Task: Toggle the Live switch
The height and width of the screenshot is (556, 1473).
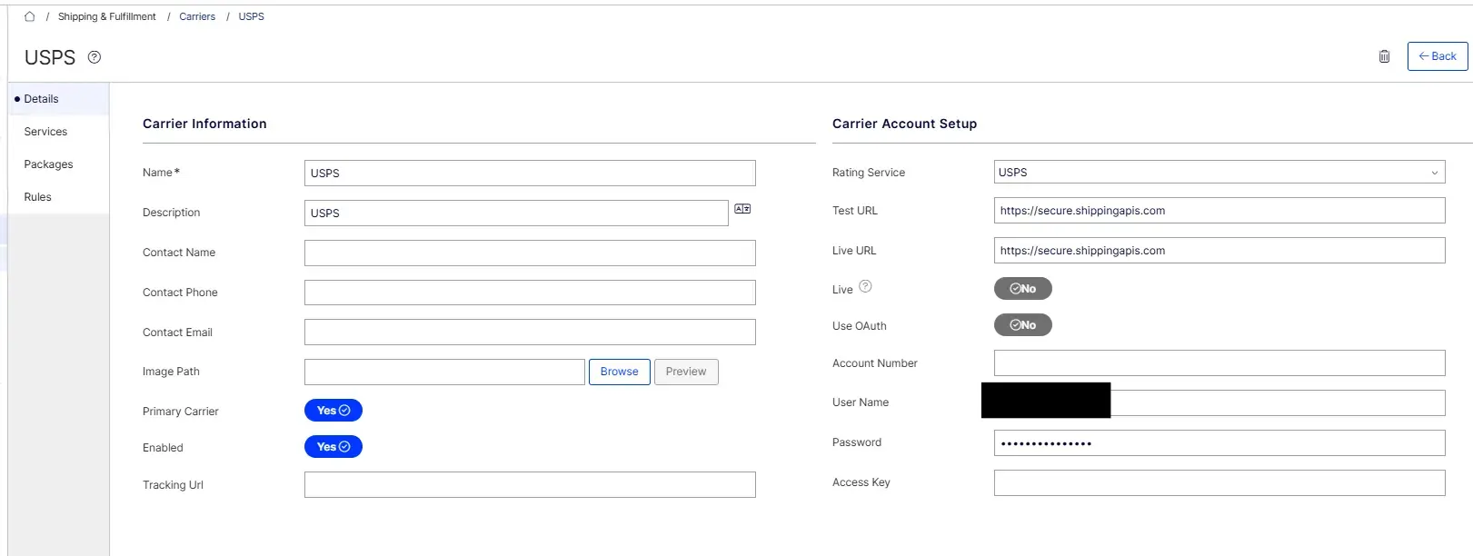Action: [1023, 289]
